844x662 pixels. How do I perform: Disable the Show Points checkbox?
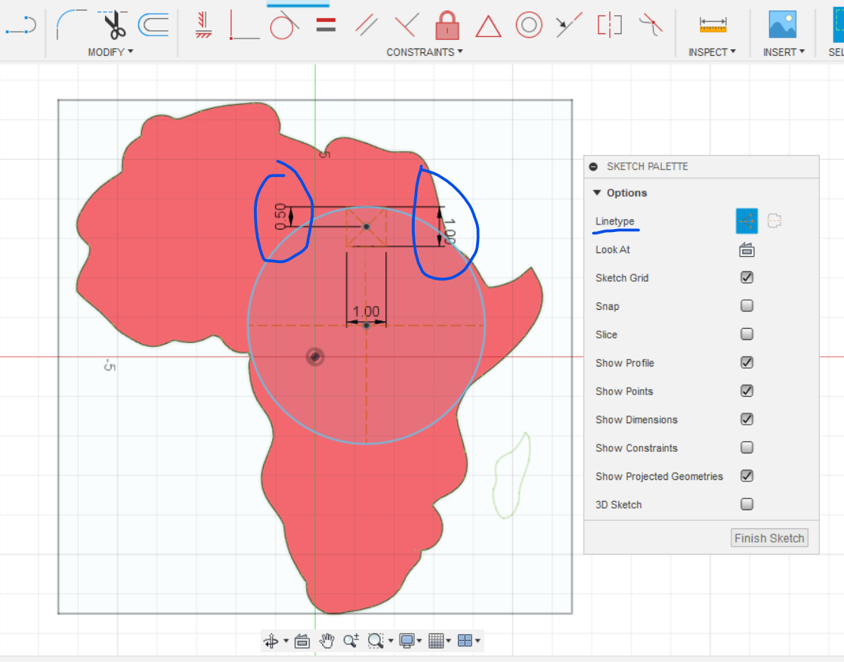pos(747,391)
